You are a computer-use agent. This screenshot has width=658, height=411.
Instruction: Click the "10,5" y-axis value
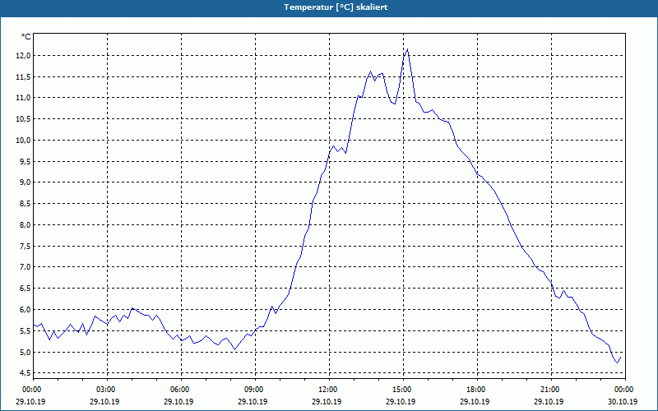[24, 119]
